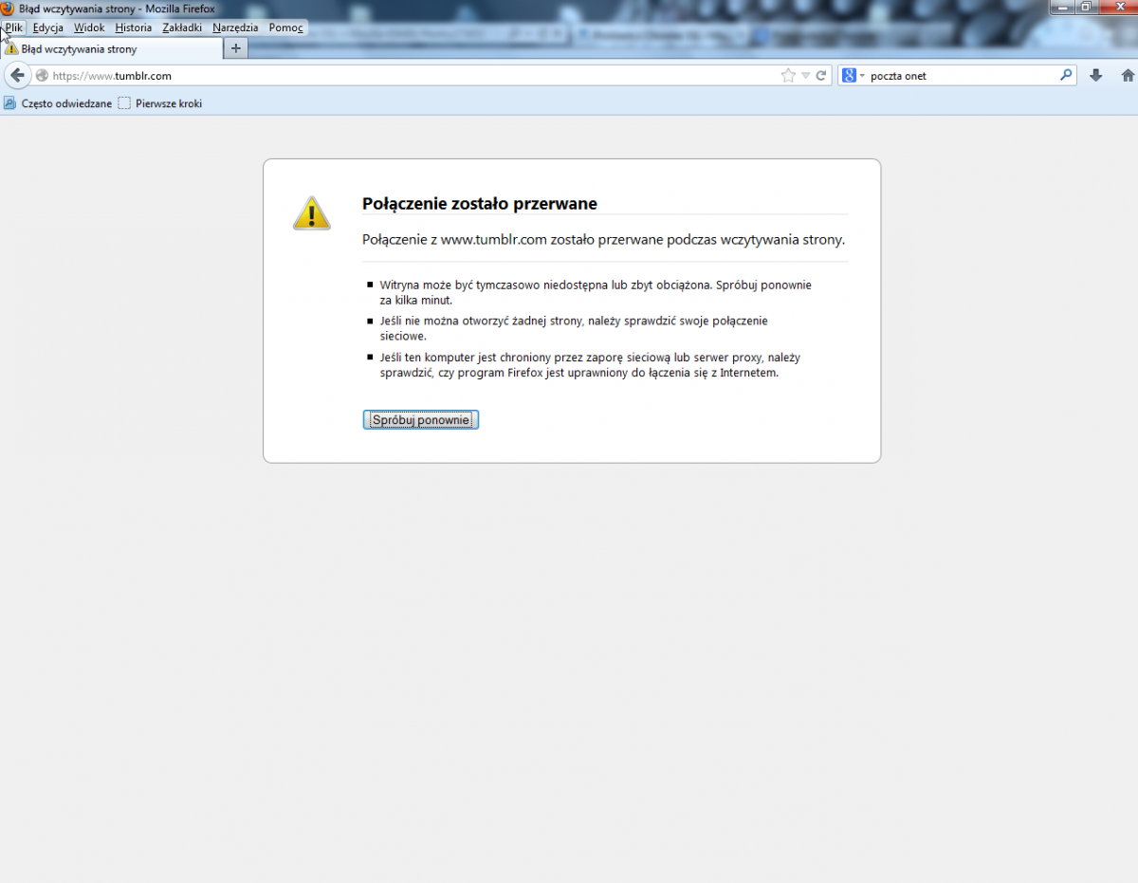Screen dimensions: 1138x883
Task: Click the 'Spróbuj ponownie' button
Action: tap(421, 419)
